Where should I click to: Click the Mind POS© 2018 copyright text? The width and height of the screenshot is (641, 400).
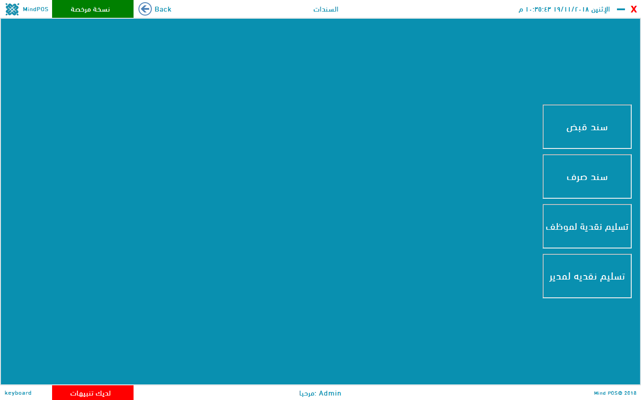(x=615, y=393)
